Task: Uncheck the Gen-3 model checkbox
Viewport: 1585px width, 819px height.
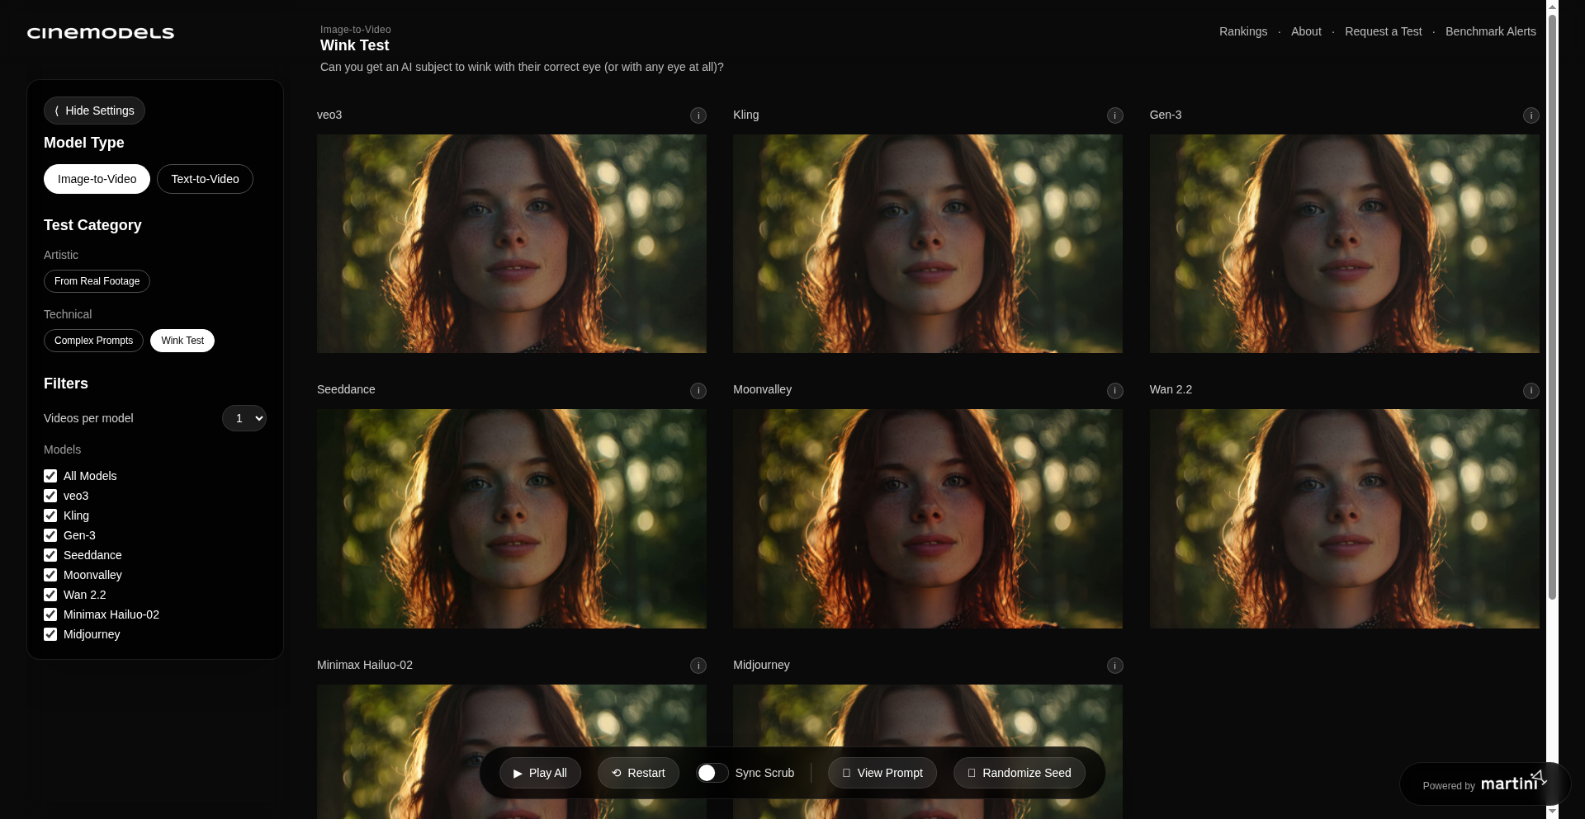Action: (x=50, y=535)
